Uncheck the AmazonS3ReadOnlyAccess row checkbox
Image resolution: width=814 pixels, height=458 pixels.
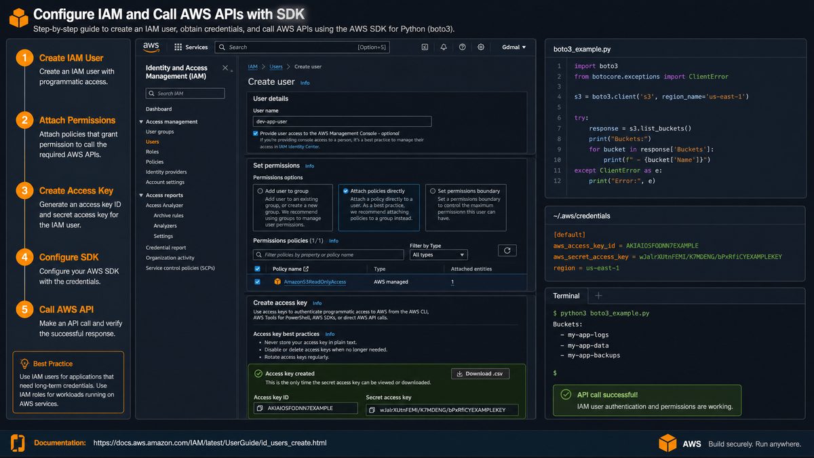pos(257,282)
